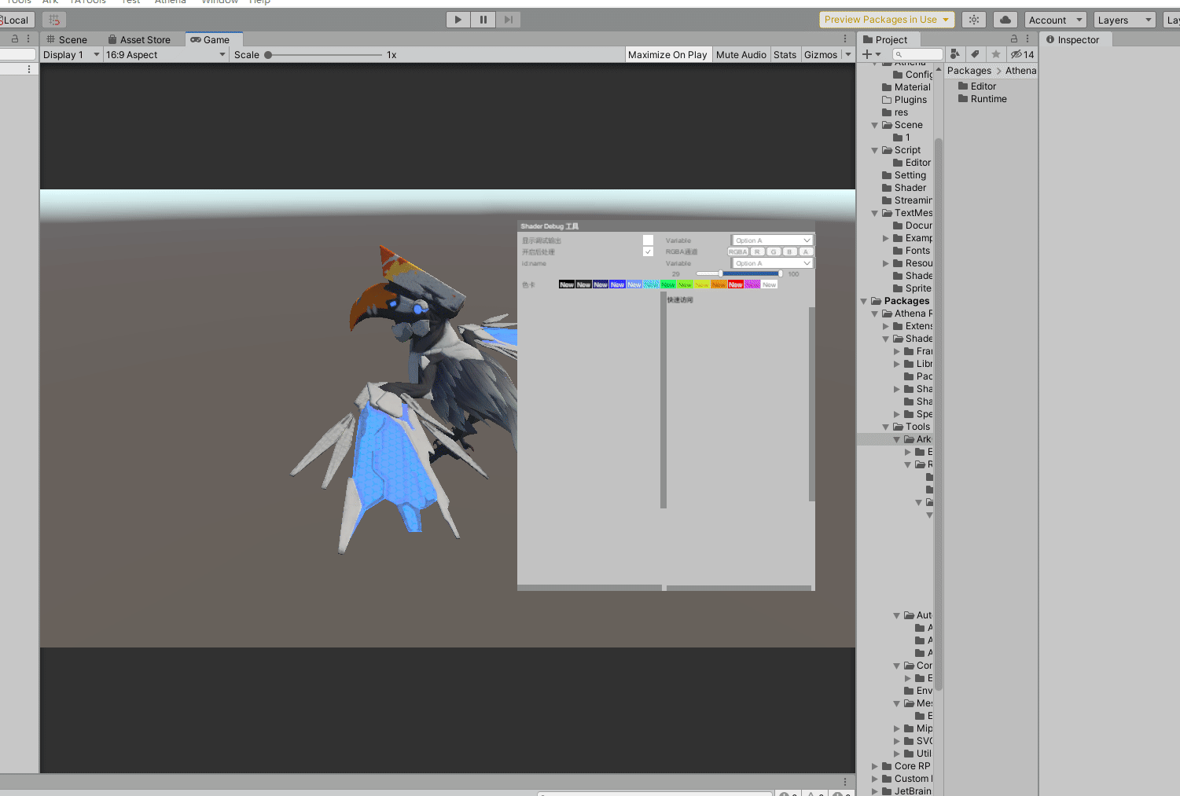Click Search by Type icon in Project
This screenshot has width=1180, height=796.
(x=954, y=54)
